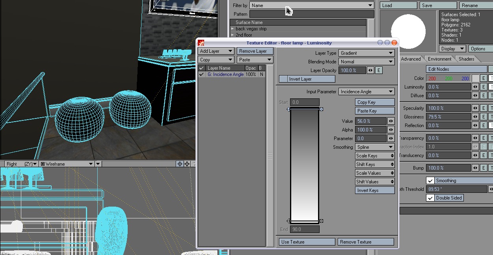Open the Smoothing dropdown set to Spline

pyautogui.click(x=375, y=147)
